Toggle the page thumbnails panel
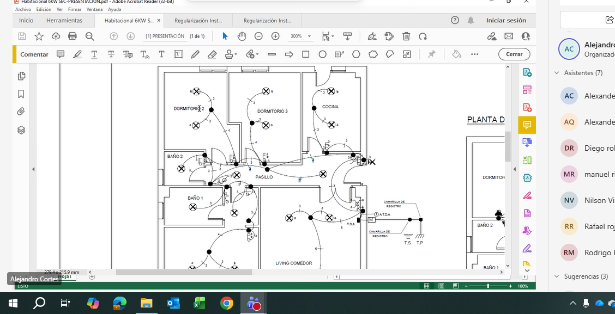615x314 pixels. click(x=21, y=76)
